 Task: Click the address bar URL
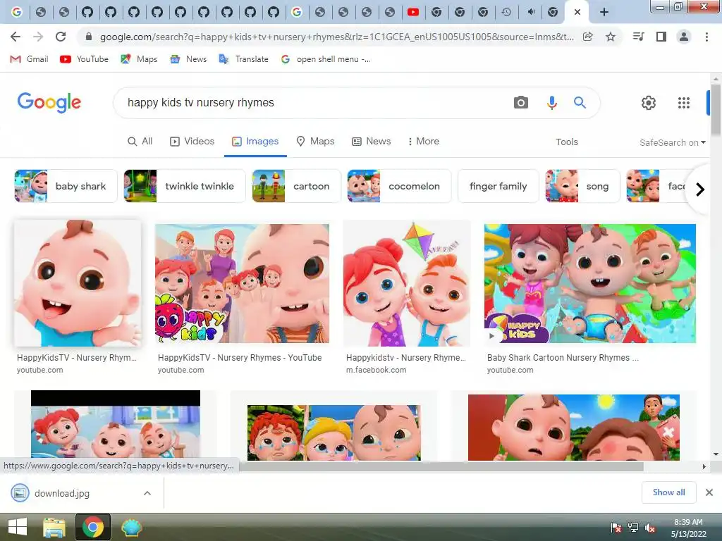click(x=336, y=37)
